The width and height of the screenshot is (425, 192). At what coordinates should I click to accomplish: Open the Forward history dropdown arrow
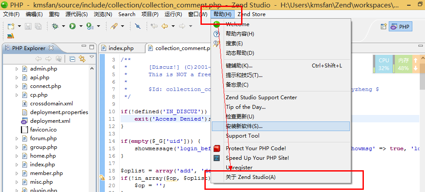click(x=190, y=26)
